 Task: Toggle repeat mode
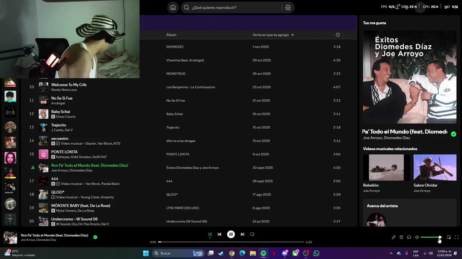pyautogui.click(x=252, y=234)
